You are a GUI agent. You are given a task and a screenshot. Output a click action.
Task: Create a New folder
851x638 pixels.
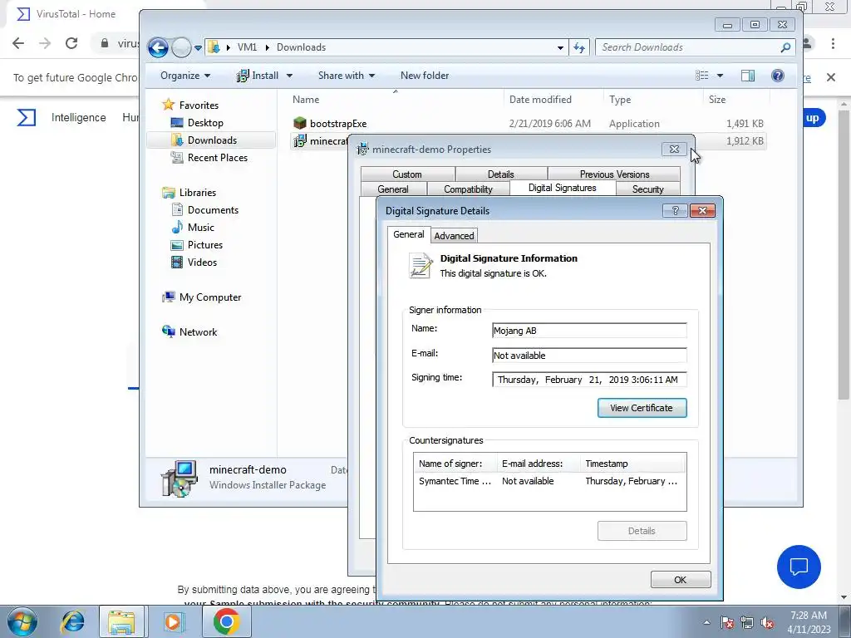[x=425, y=76]
